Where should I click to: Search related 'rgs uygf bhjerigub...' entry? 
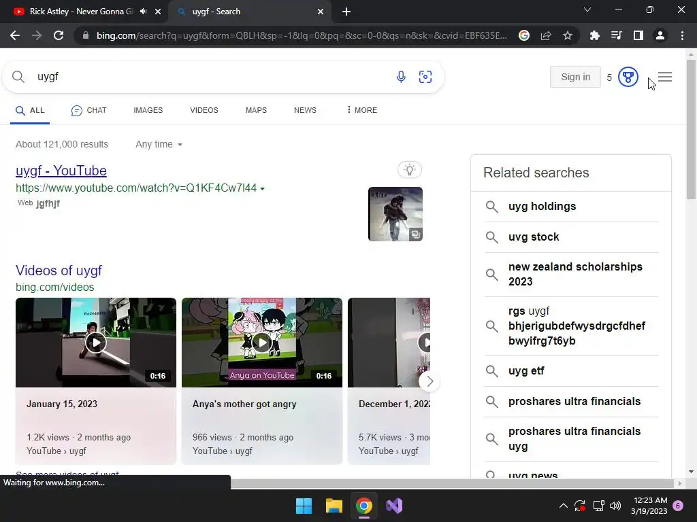571,326
